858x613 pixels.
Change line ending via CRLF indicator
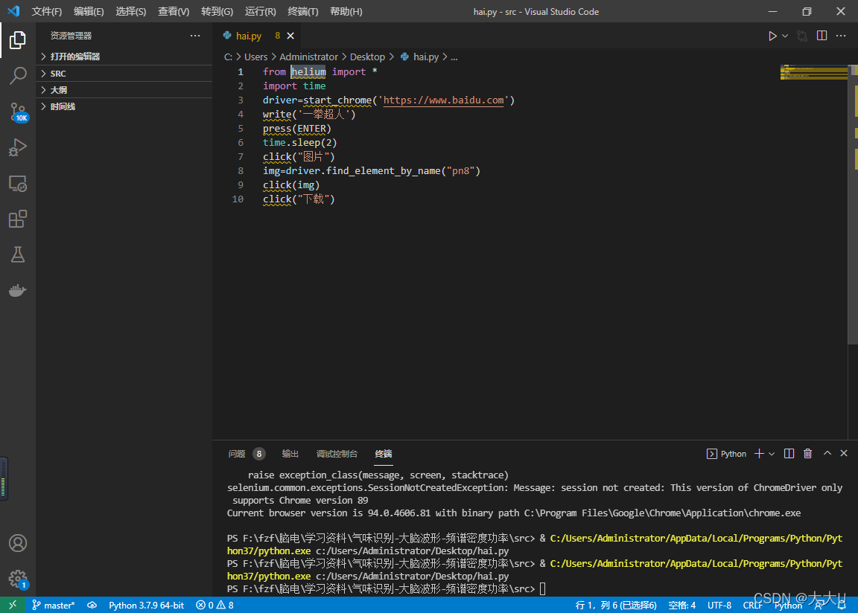pyautogui.click(x=752, y=605)
